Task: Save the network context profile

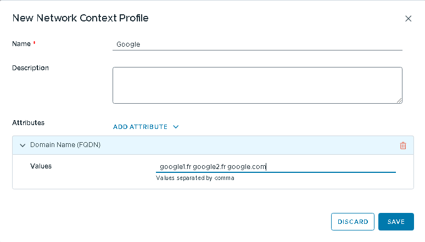Action: (x=395, y=222)
